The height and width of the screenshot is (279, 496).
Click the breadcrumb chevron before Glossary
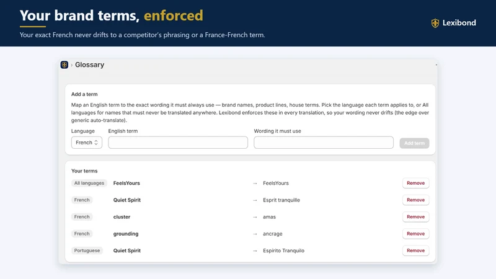pyautogui.click(x=72, y=65)
